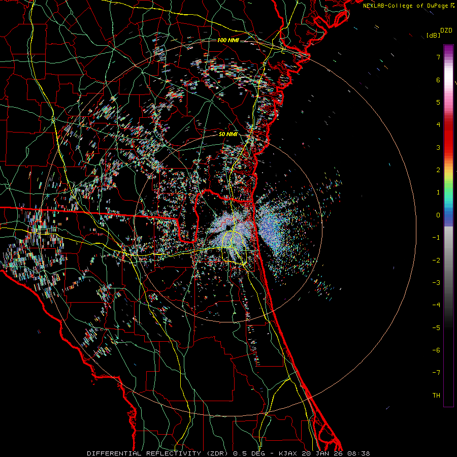The height and width of the screenshot is (457, 457).
Task: Click the 0 value on the color scale
Action: tap(438, 215)
